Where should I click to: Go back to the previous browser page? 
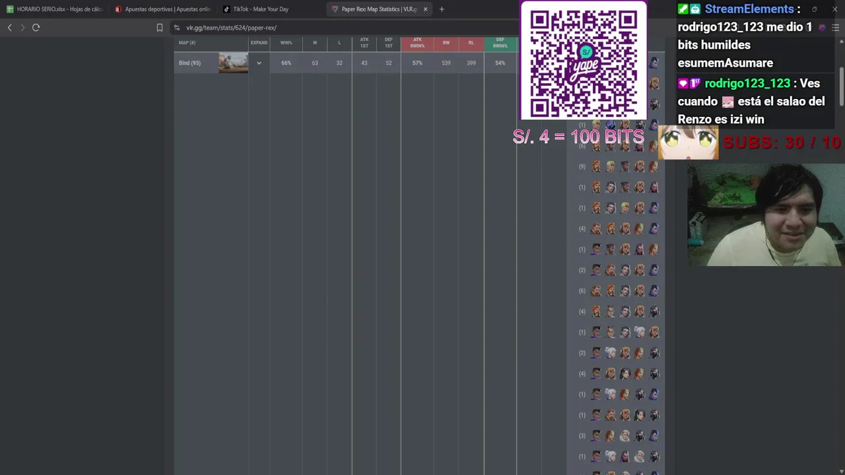point(9,28)
